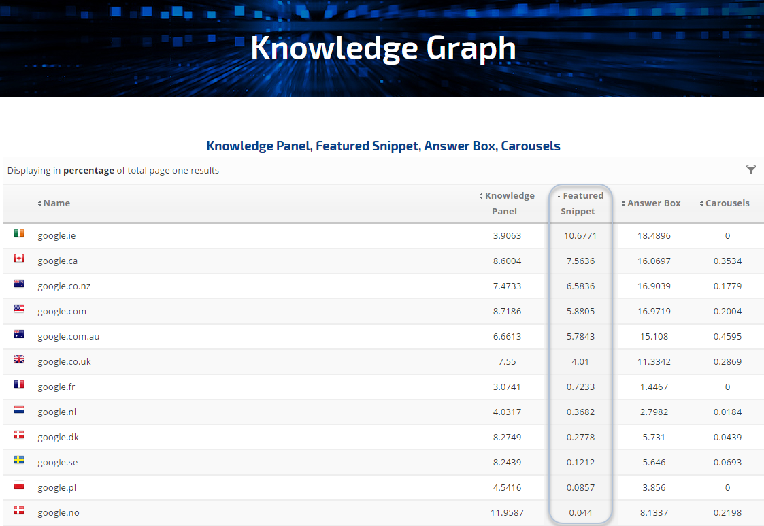Select the google.no row name
Viewport: 764px width, 526px height.
[59, 513]
